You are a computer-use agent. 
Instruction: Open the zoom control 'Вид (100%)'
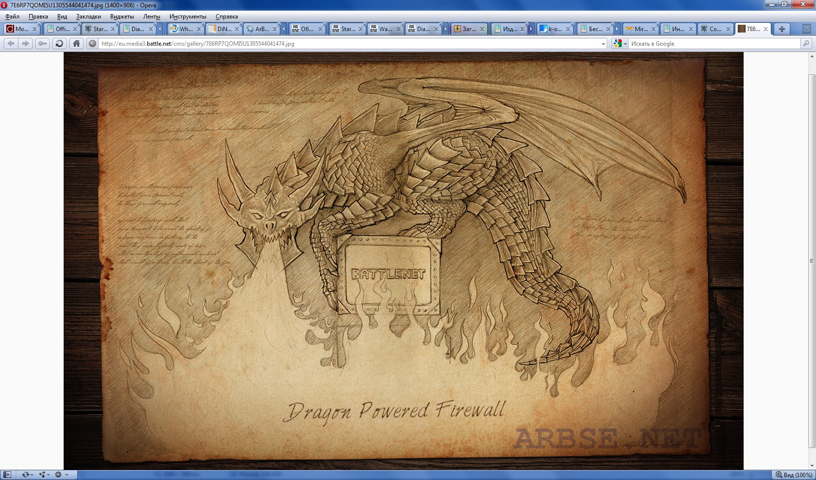[x=793, y=475]
